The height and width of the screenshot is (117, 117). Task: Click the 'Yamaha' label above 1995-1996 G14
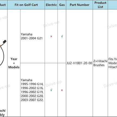[26, 80]
